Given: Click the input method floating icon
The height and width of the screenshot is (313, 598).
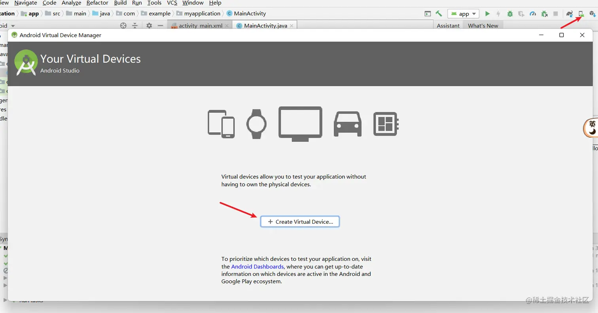Looking at the screenshot, I should click(591, 128).
